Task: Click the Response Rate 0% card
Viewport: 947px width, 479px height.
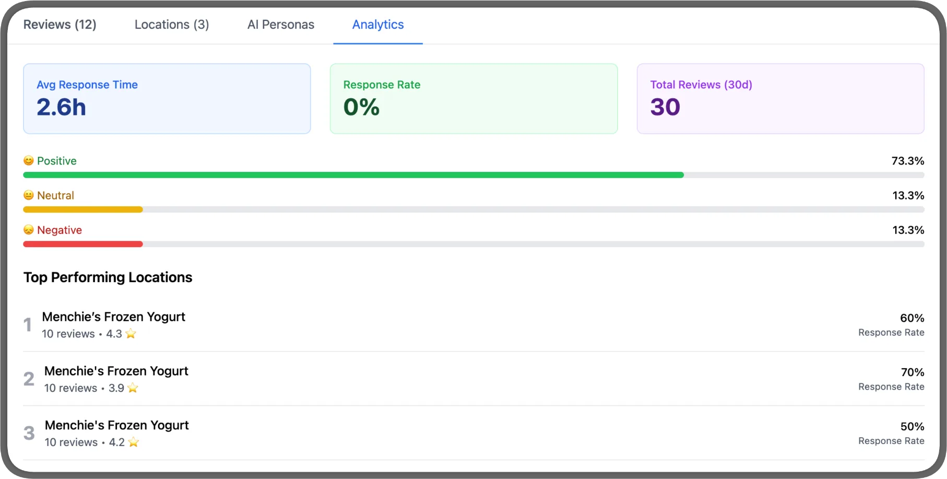Action: pyautogui.click(x=473, y=99)
